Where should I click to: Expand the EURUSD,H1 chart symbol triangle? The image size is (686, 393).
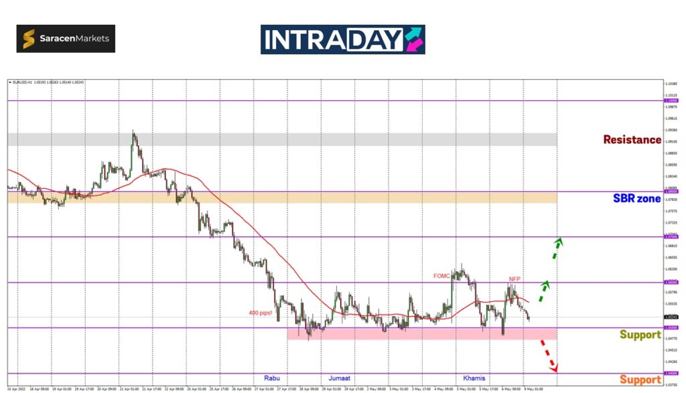coord(10,82)
